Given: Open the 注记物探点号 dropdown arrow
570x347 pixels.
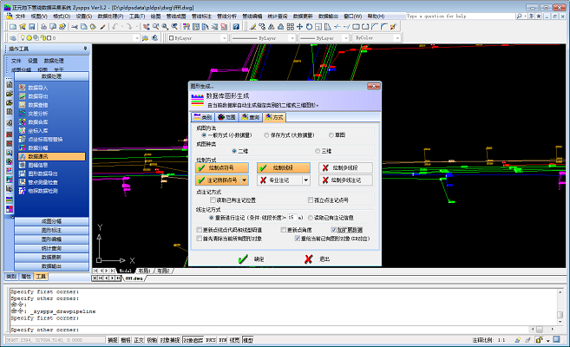Looking at the screenshot, I should 245,180.
